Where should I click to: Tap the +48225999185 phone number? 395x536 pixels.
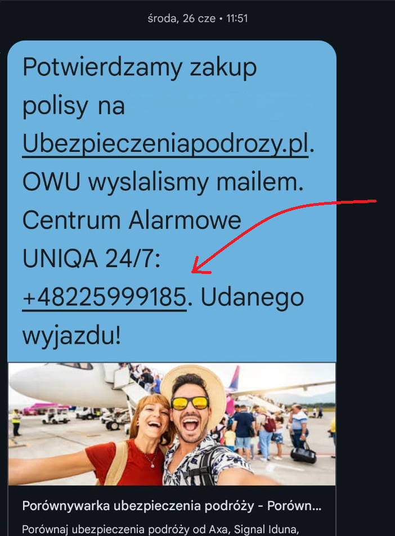point(104,298)
